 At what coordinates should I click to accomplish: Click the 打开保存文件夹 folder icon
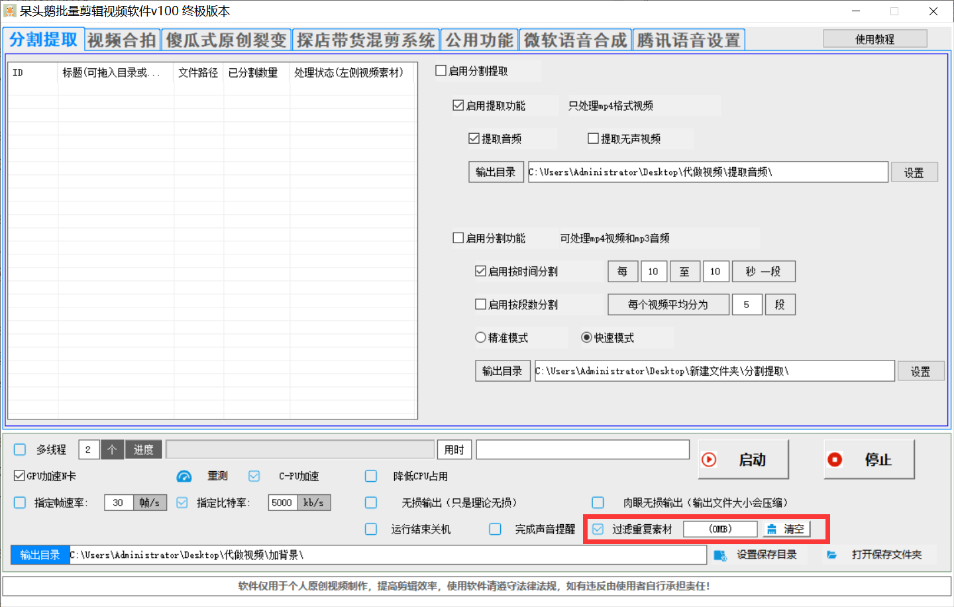831,555
